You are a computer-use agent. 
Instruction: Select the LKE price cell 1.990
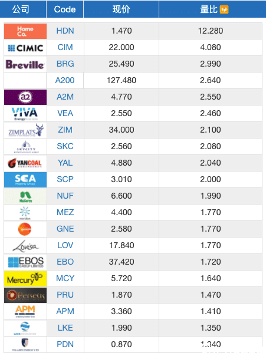click(x=121, y=328)
